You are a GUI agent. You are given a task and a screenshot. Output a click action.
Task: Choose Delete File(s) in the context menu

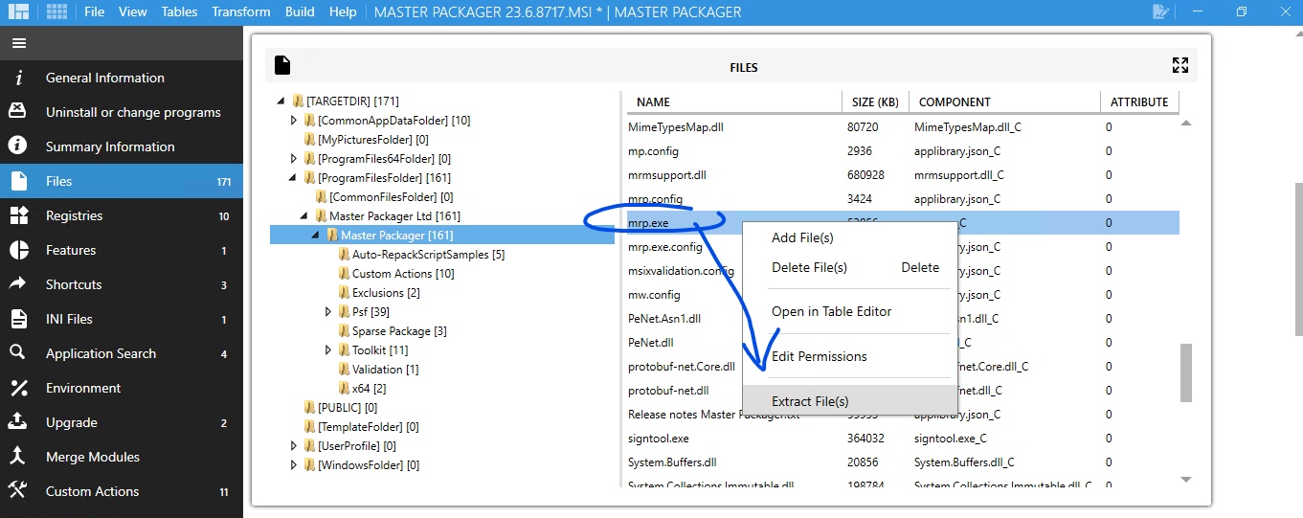click(x=850, y=267)
